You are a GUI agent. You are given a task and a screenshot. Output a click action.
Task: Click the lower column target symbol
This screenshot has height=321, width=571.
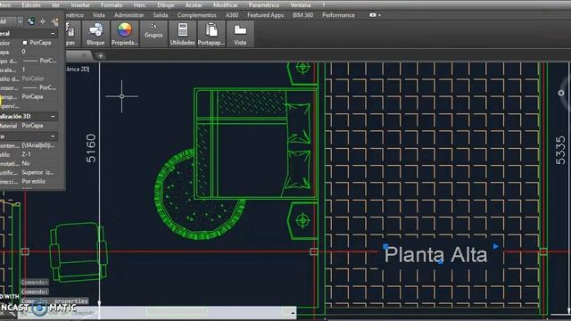point(302,220)
